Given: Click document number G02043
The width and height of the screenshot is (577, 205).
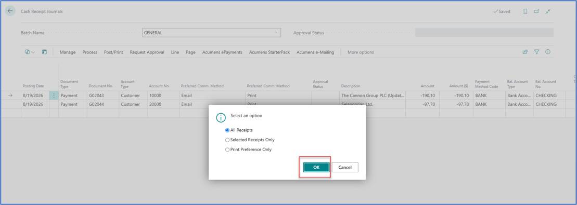Looking at the screenshot, I should point(96,95).
